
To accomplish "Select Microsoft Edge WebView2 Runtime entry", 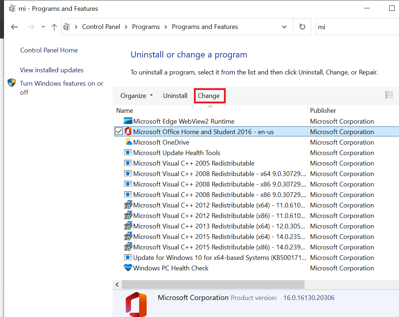I will (x=184, y=121).
